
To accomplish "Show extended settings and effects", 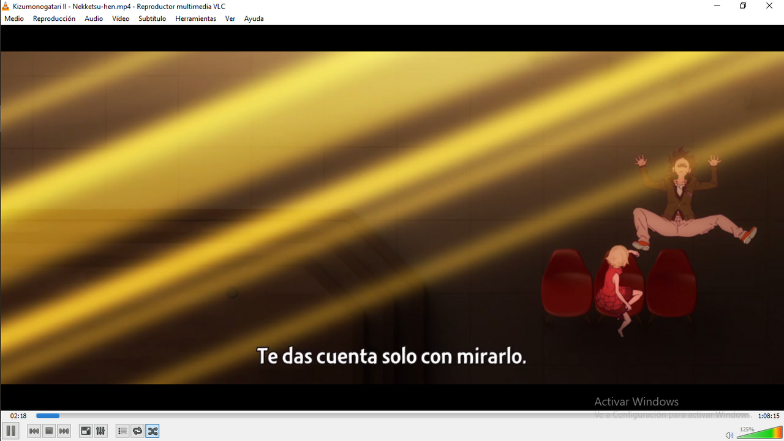I will tap(100, 431).
